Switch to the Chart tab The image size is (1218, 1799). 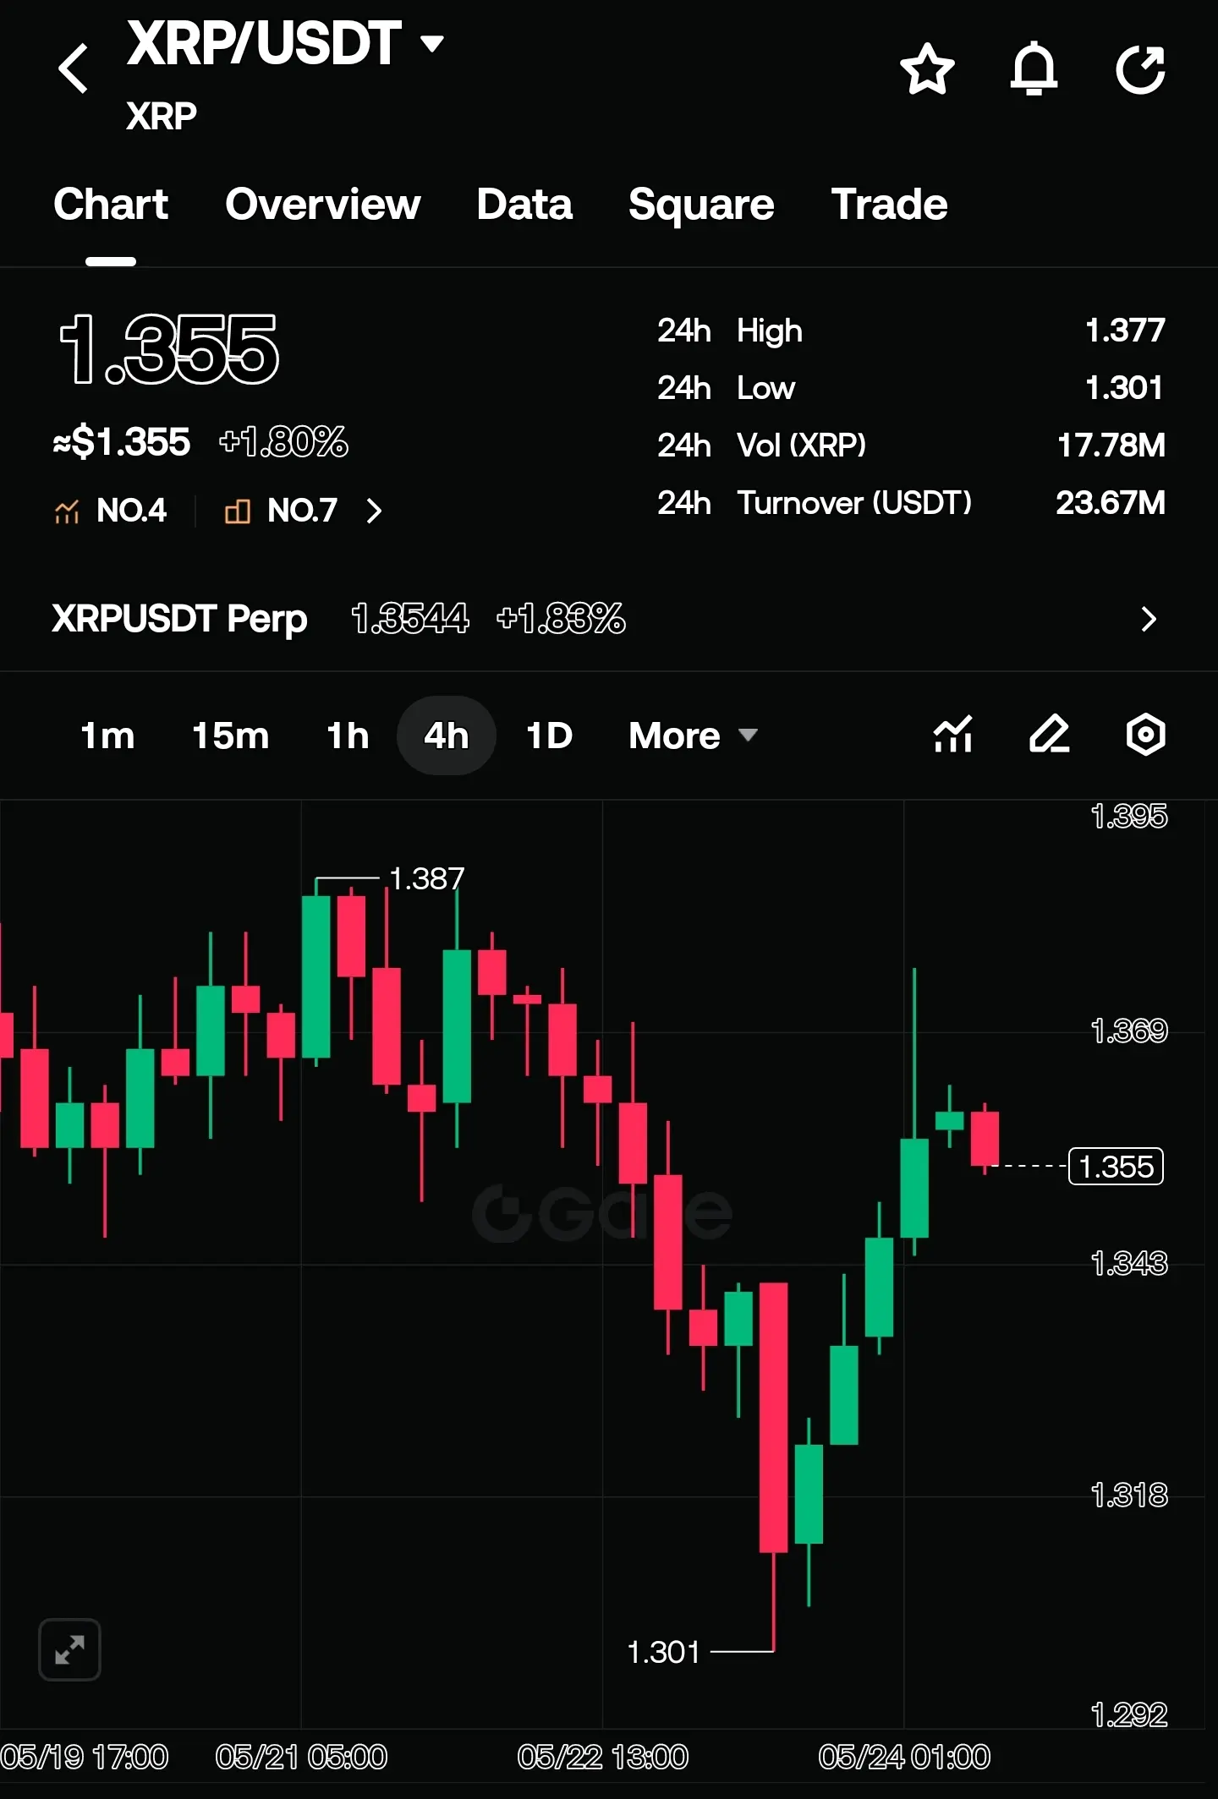[x=111, y=205]
